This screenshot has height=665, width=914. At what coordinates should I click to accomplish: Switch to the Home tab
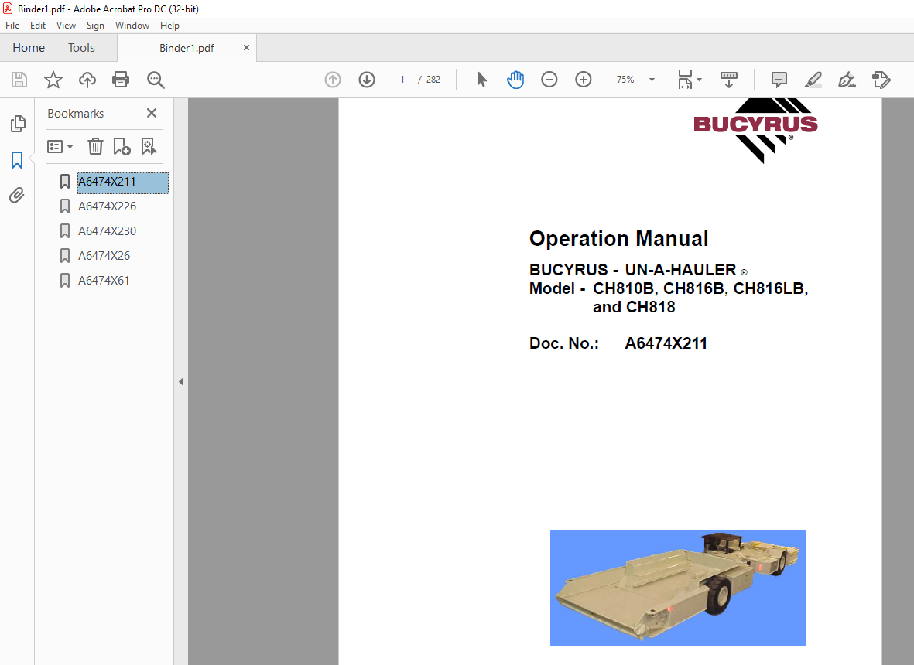pos(29,48)
